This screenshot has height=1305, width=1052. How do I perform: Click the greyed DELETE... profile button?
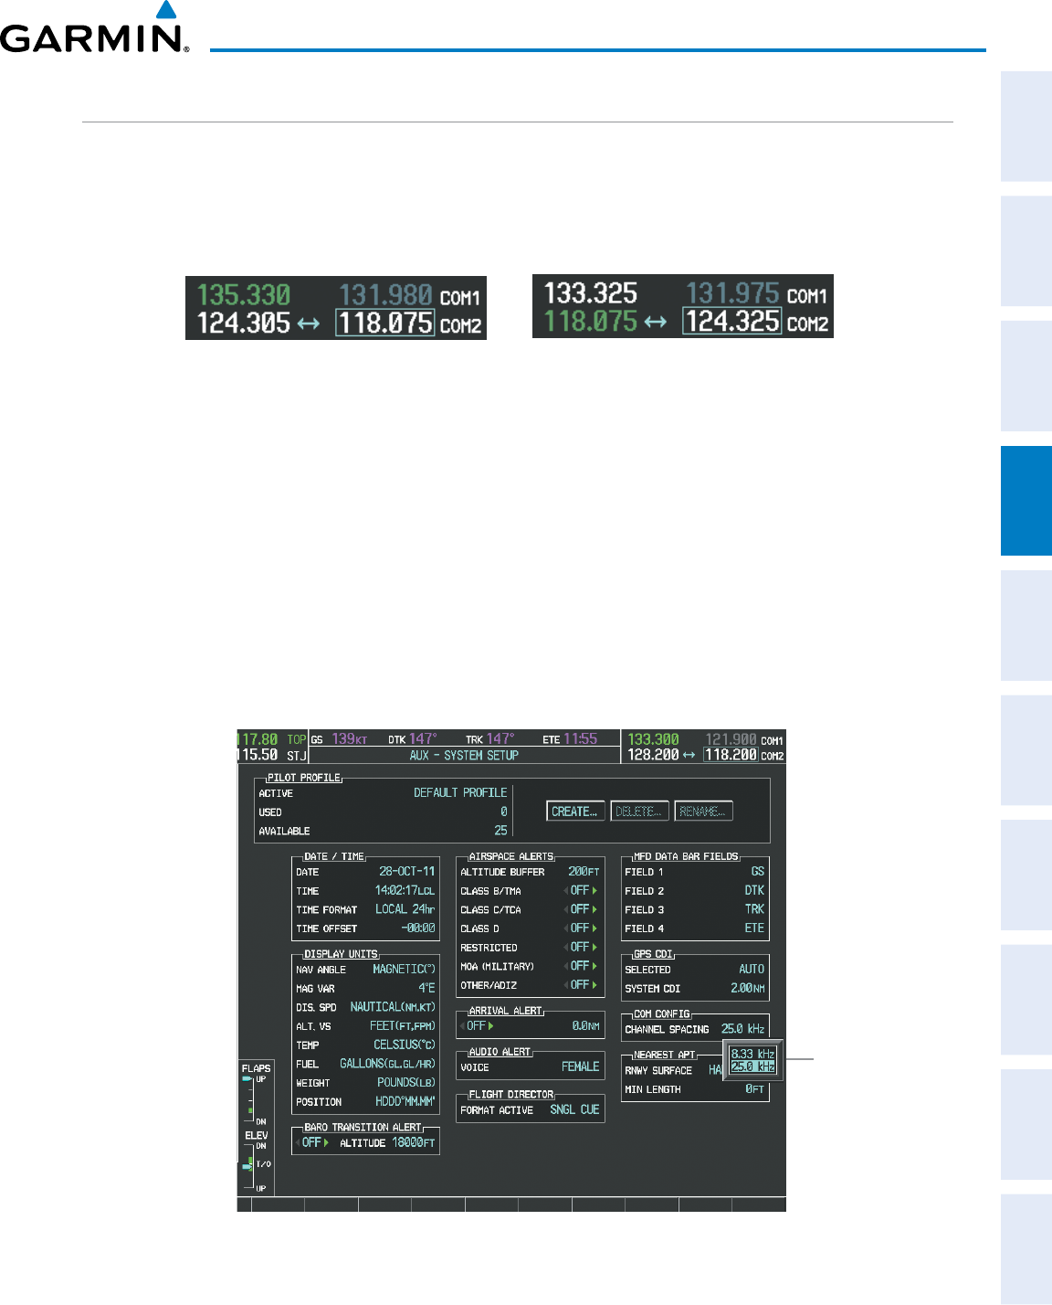point(639,812)
